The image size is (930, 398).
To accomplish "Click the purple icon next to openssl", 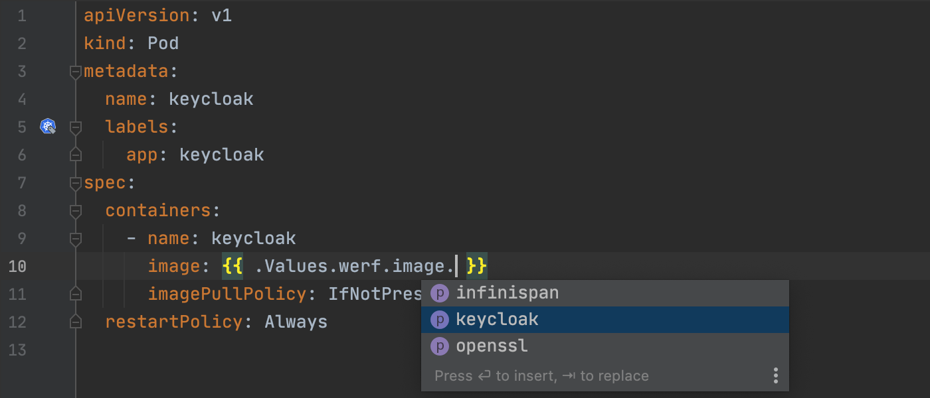I will pyautogui.click(x=440, y=346).
